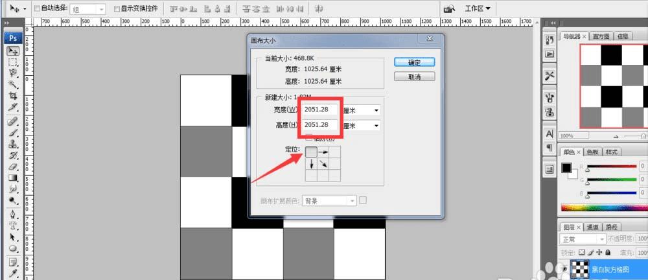Screen dimensions: 648x280
Task: Toggle lock image pixels brush icon
Action: (590, 252)
